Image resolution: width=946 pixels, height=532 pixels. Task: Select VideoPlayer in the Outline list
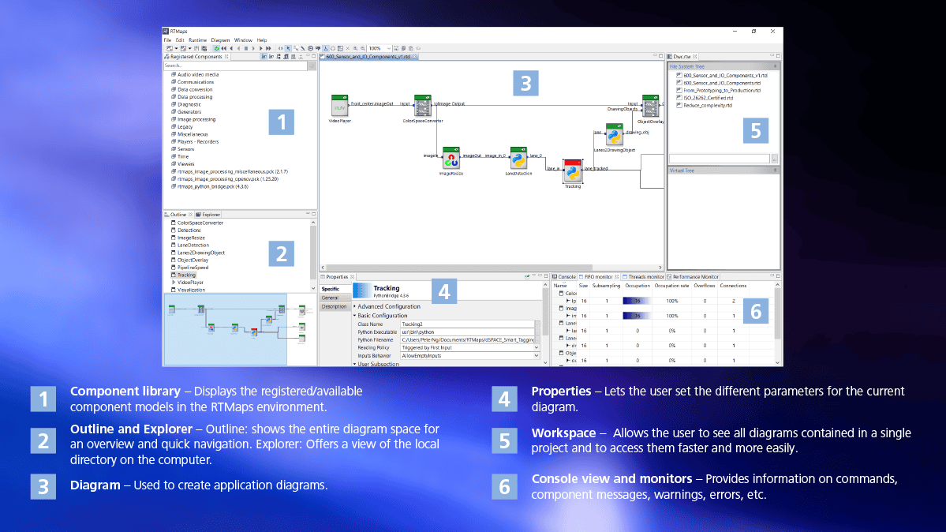tap(188, 283)
